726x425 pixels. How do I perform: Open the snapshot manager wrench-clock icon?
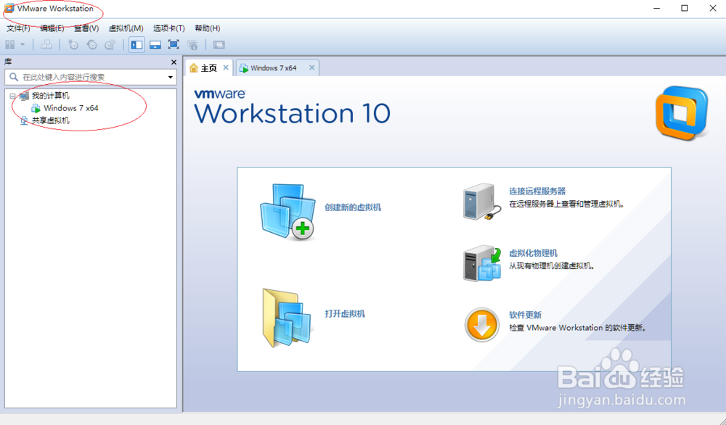point(110,45)
